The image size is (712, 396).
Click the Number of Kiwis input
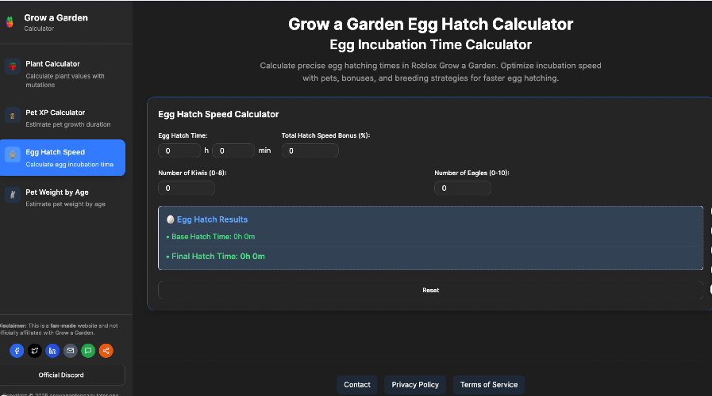187,188
